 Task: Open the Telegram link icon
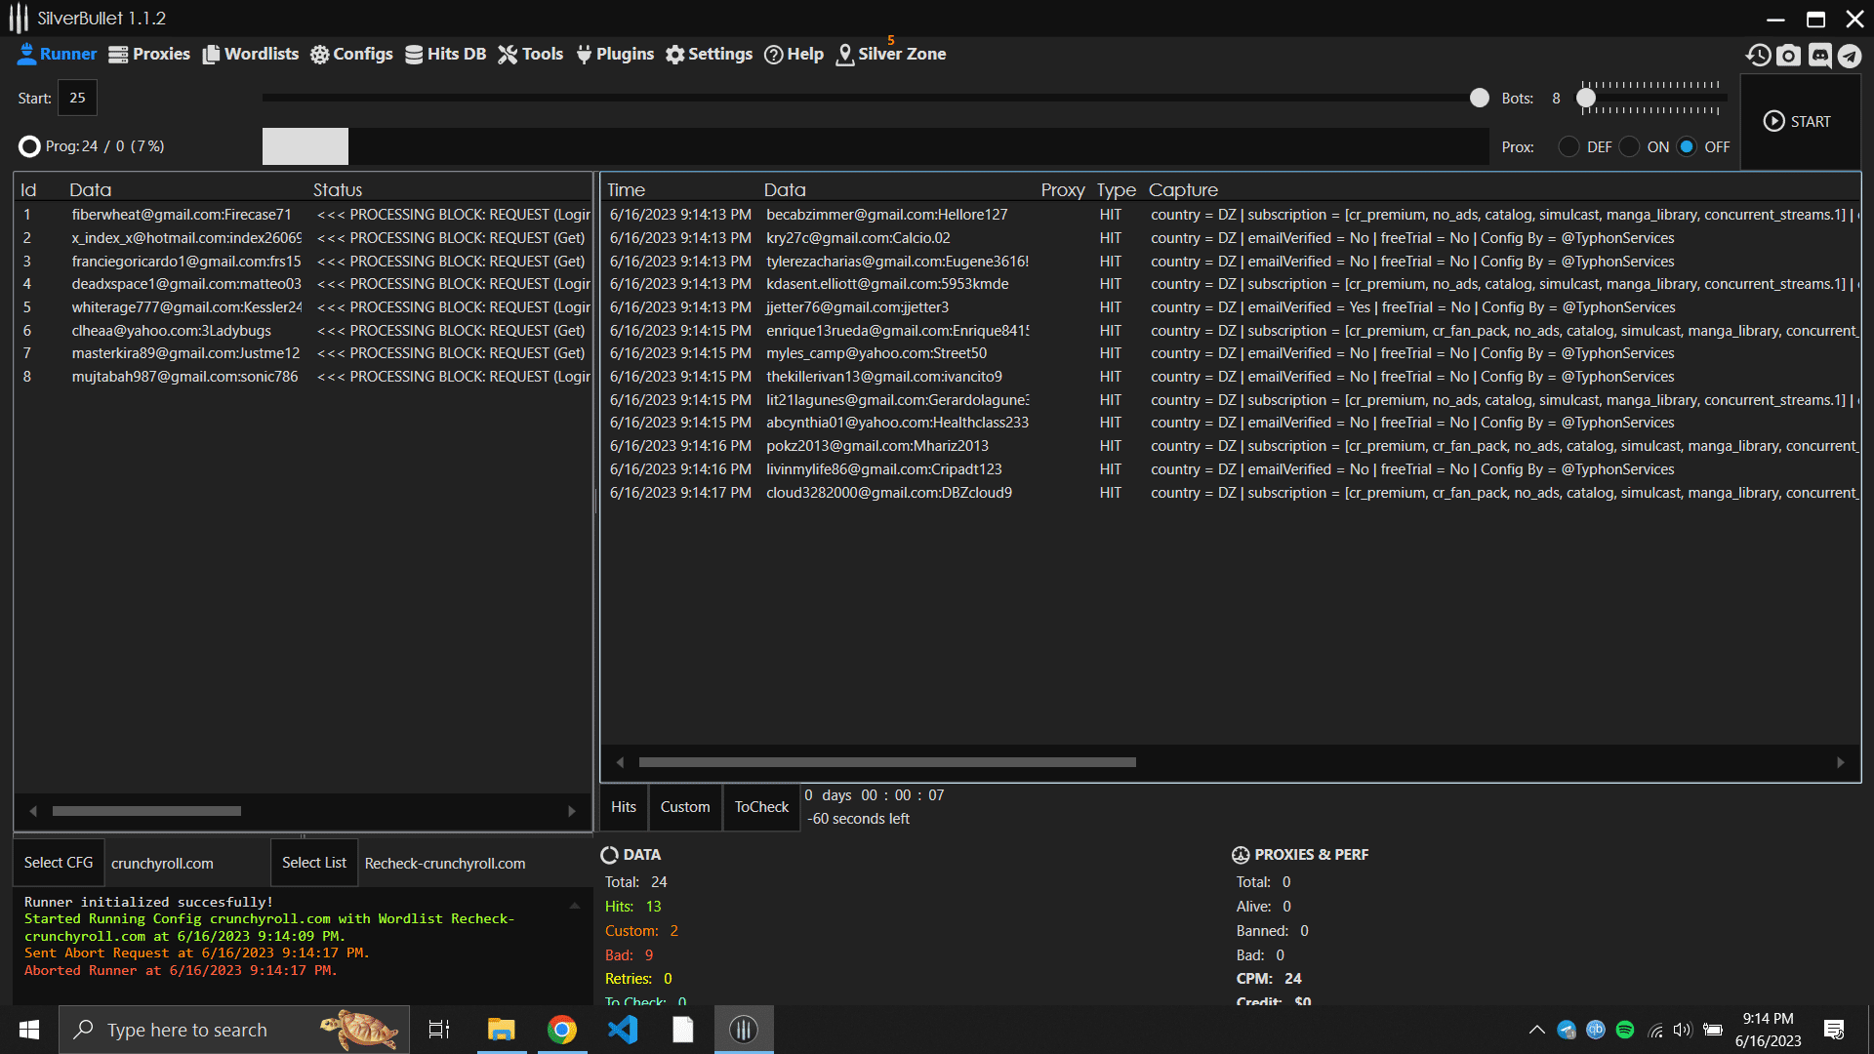(1850, 56)
